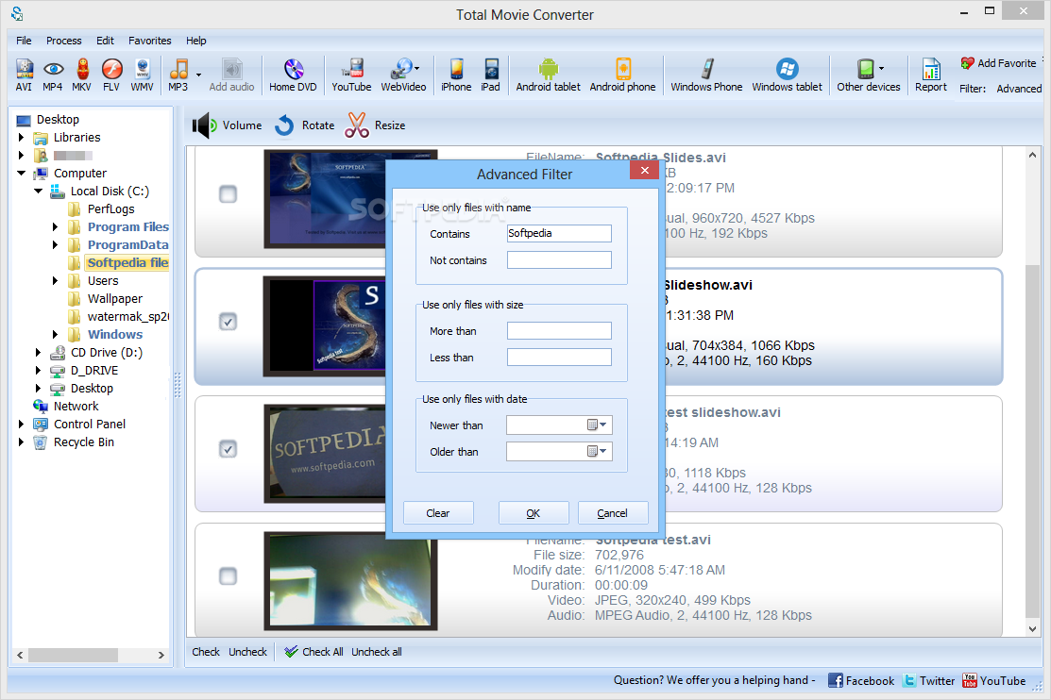Confirm the filter with OK
Viewport: 1051px width, 700px height.
click(x=534, y=513)
